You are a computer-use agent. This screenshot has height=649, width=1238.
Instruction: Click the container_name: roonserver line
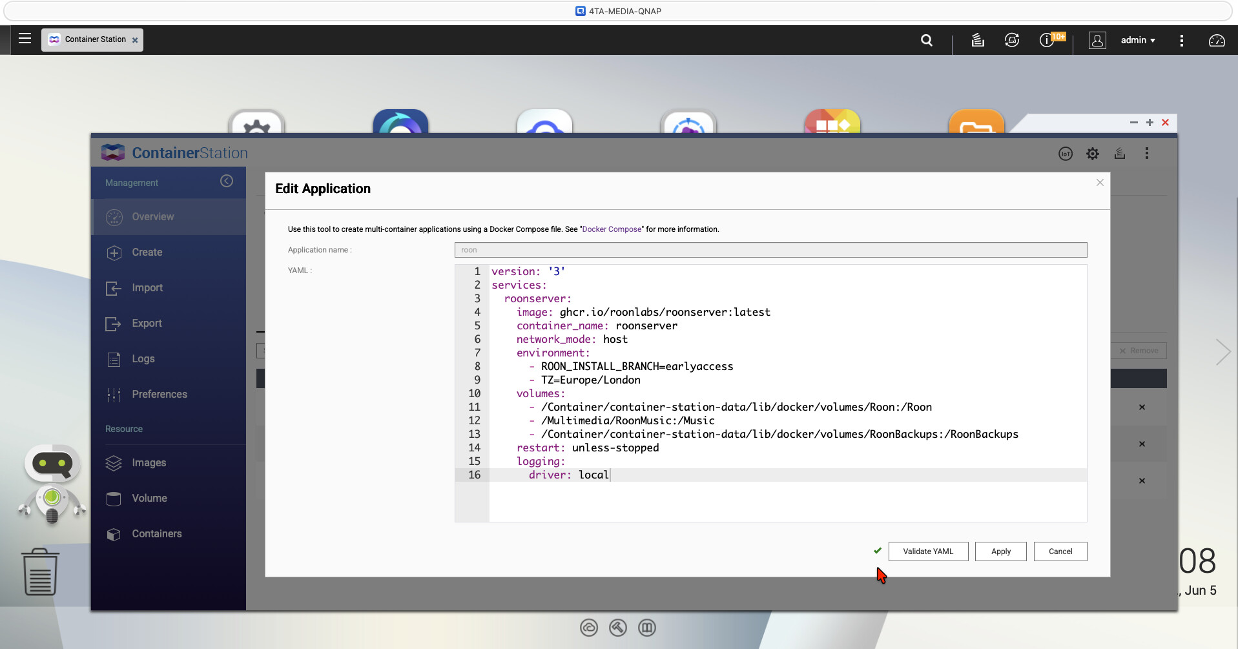coord(597,326)
